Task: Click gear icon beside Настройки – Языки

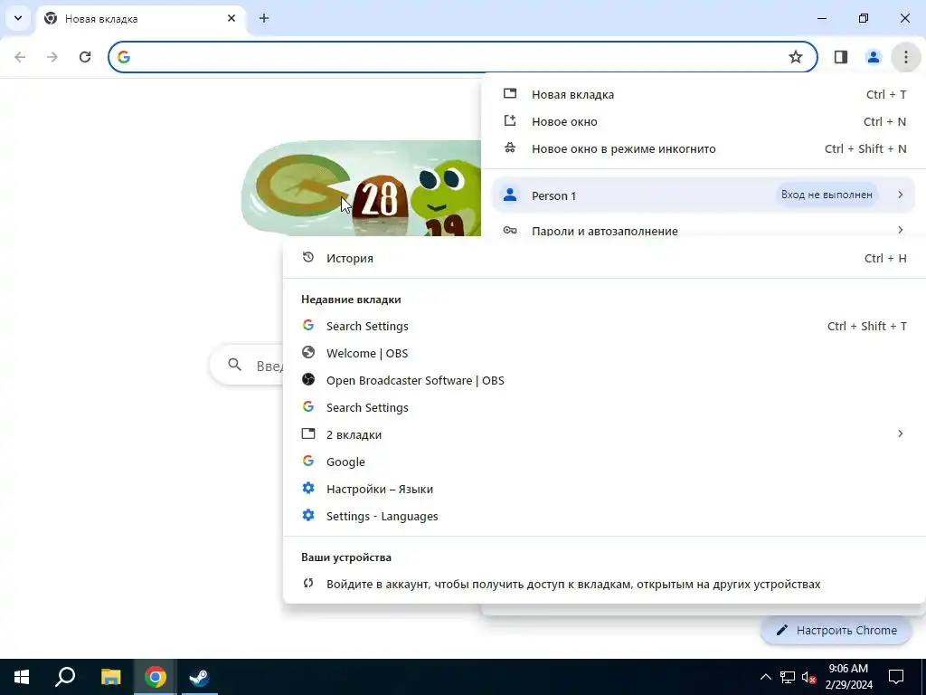Action: coord(308,488)
